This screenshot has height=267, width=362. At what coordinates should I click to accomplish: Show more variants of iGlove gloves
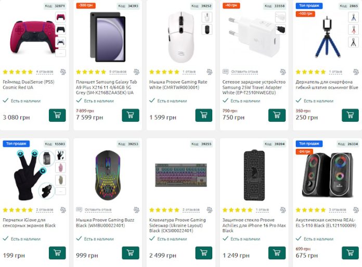pyautogui.click(x=60, y=190)
